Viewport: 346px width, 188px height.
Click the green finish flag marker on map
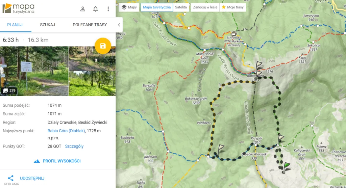tap(286, 166)
